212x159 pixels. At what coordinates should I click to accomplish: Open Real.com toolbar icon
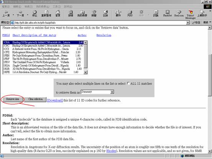[179, 14]
